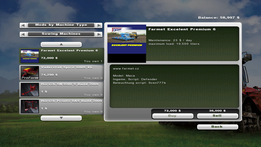261x147 pixels.
Task: Click the 1 $ price of Horsch Pronto
Action: pos(44,108)
